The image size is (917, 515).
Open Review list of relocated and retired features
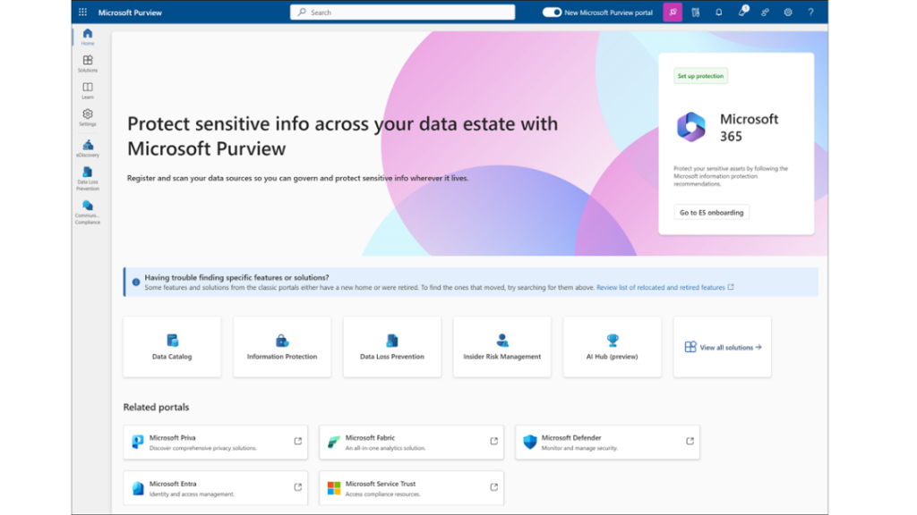click(x=665, y=287)
